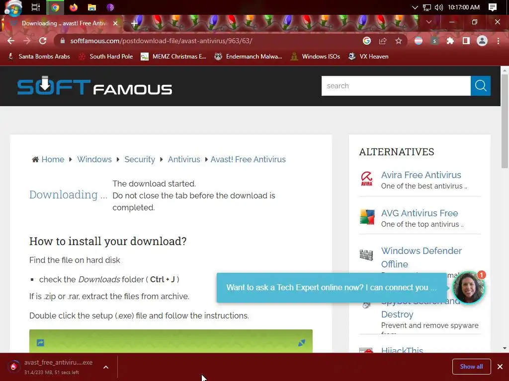This screenshot has height=381, width=509.
Task: Open MEMZ Christmas bookmark
Action: pyautogui.click(x=173, y=57)
